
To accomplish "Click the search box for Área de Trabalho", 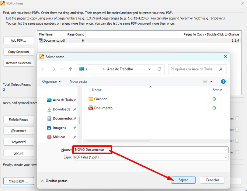I will pos(194,69).
